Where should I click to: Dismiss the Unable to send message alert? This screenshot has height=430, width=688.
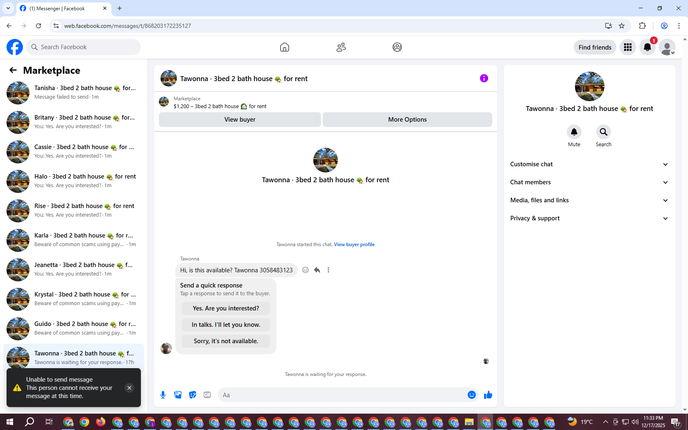129,388
